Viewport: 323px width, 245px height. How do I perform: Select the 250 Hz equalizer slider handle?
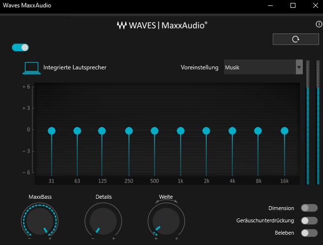tap(129, 131)
